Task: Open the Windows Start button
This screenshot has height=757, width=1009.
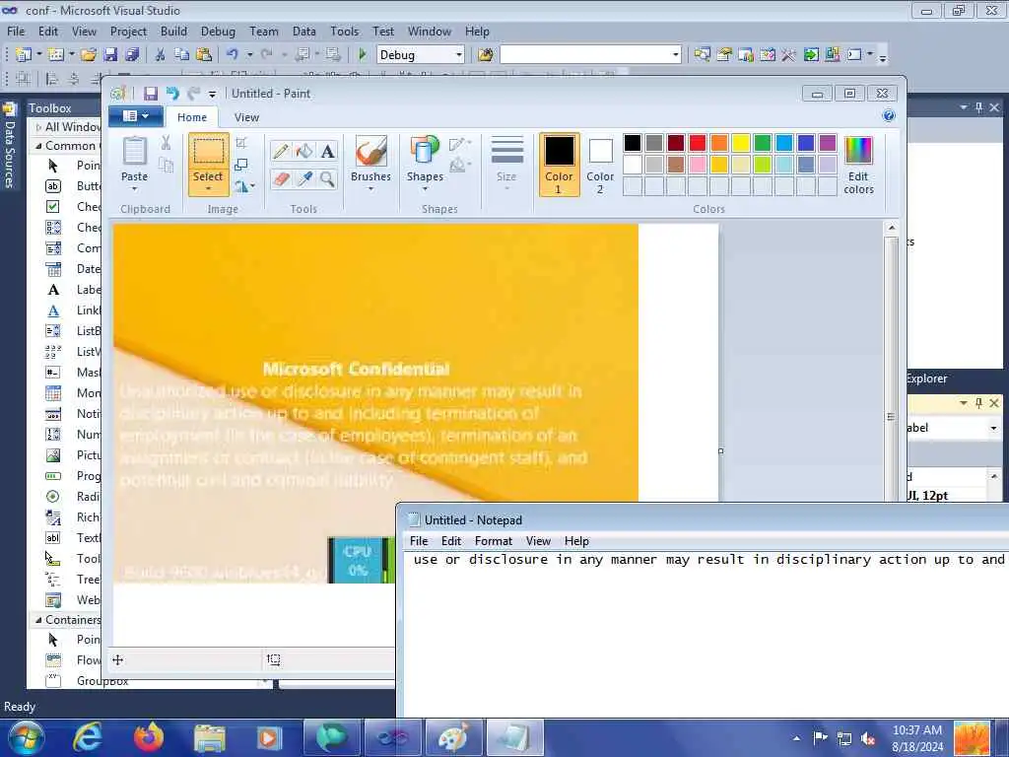Action: (25, 737)
